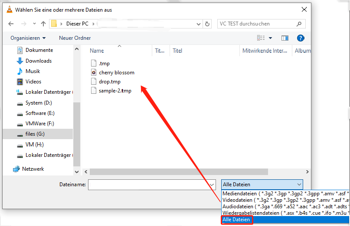Open the Organisieren menu
Viewport: 350px width, 226px height.
pos(28,38)
